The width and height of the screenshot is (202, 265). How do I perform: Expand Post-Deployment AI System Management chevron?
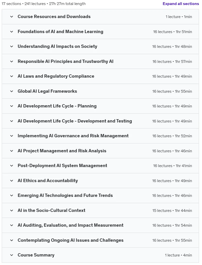pos(12,166)
